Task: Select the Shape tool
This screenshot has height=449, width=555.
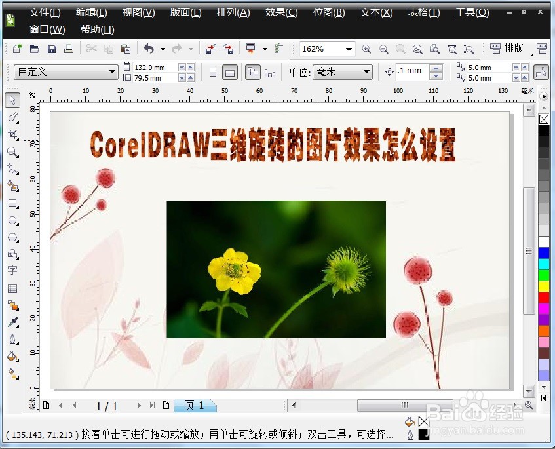Action: 12,118
